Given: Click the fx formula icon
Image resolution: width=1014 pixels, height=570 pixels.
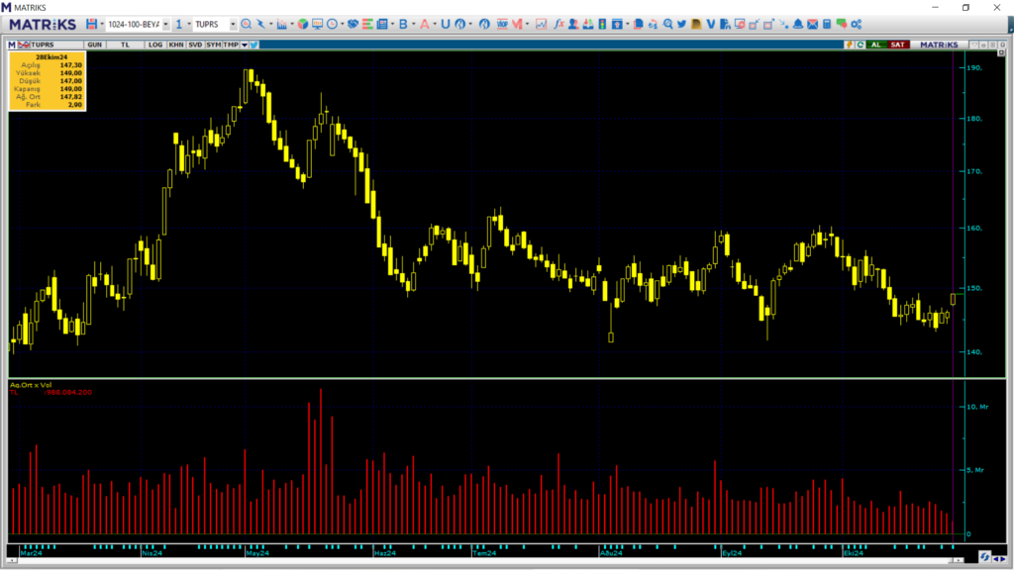Looking at the screenshot, I should (x=559, y=24).
